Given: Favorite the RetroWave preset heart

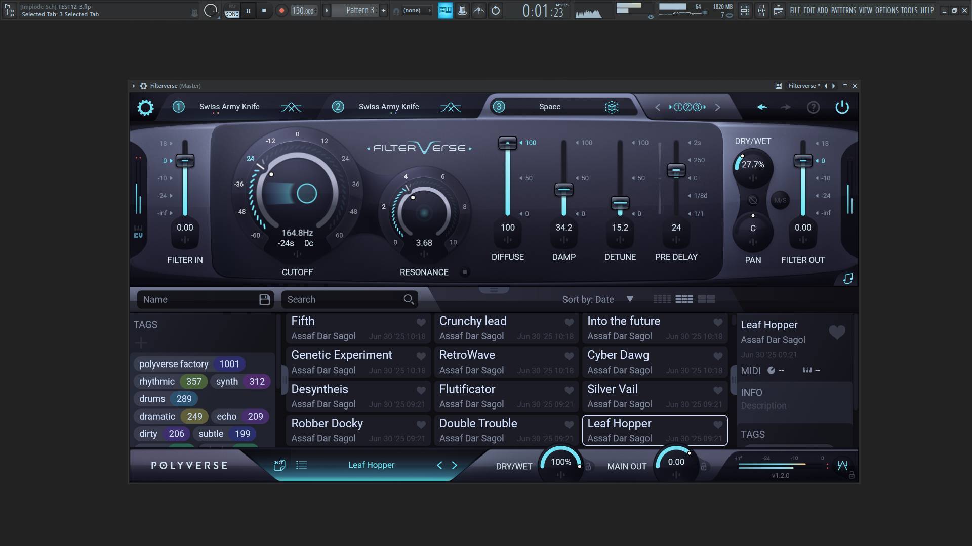Looking at the screenshot, I should [569, 356].
